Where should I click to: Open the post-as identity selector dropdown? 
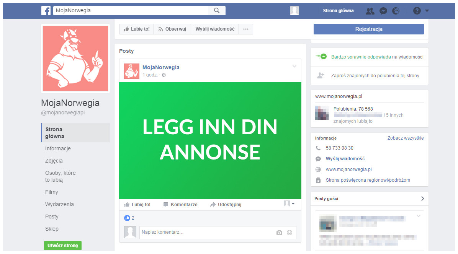(289, 204)
